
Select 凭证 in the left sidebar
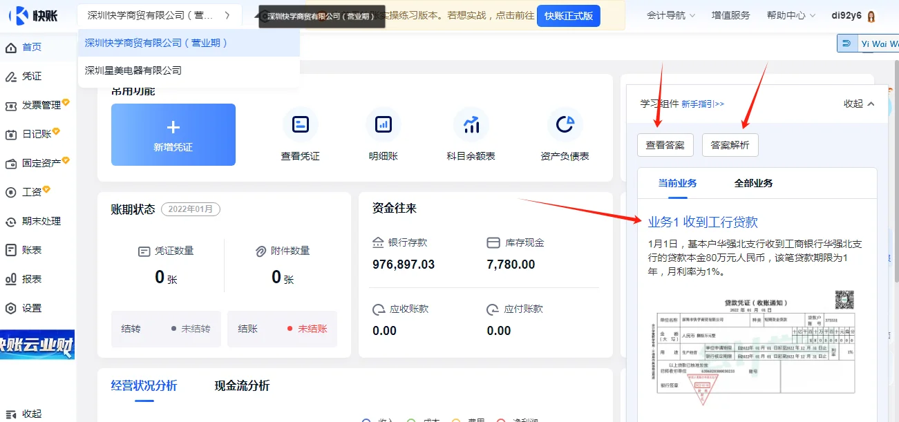click(30, 76)
